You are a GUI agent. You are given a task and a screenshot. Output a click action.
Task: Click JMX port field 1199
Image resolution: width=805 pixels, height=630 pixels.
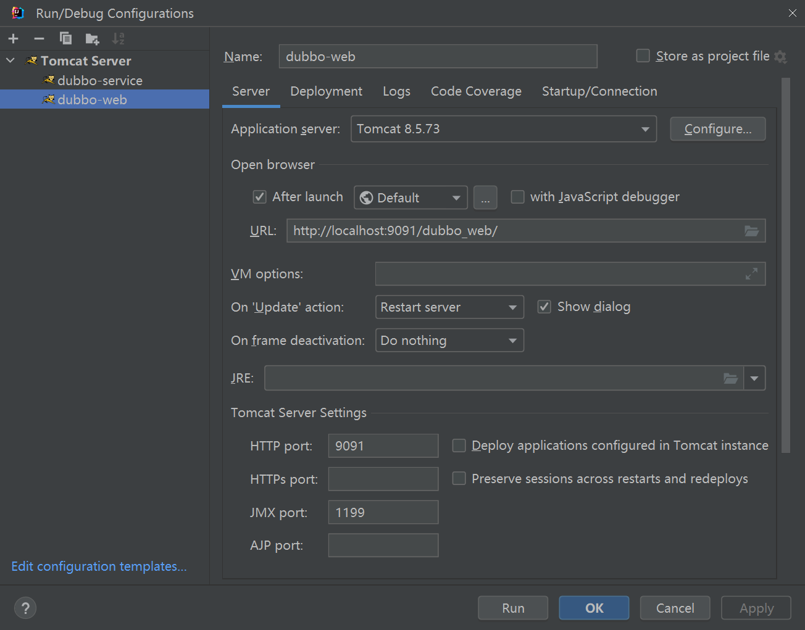tap(383, 512)
